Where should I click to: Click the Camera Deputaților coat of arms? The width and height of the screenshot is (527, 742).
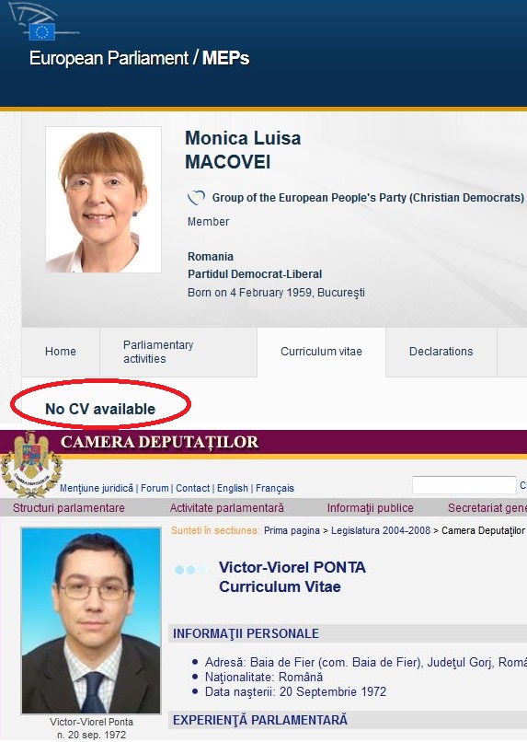tap(30, 464)
